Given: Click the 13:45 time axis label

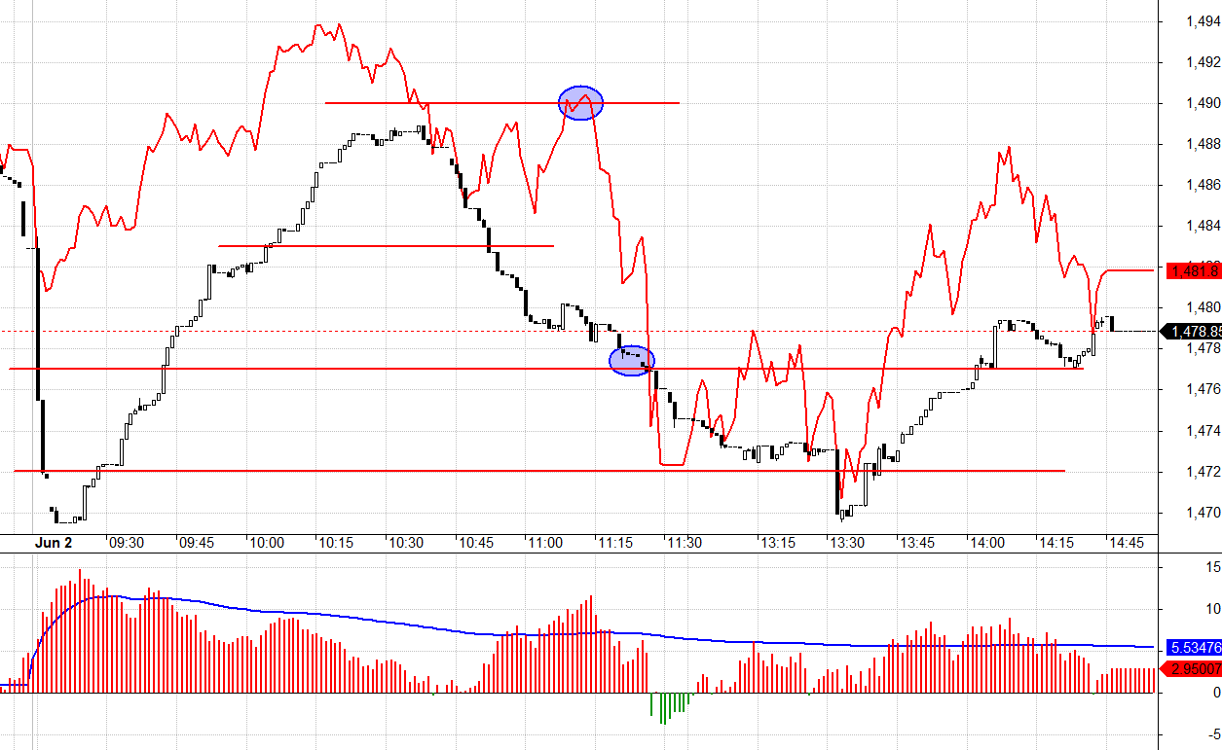Looking at the screenshot, I should pos(918,543).
